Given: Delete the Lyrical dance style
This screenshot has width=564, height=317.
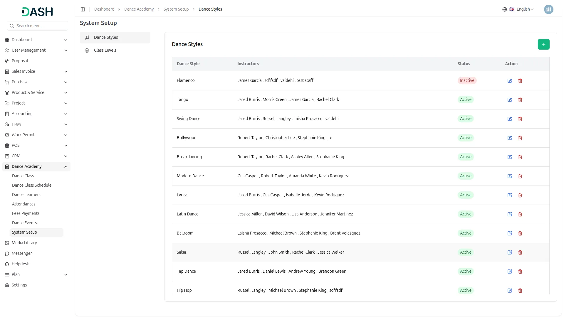Looking at the screenshot, I should coord(520,195).
